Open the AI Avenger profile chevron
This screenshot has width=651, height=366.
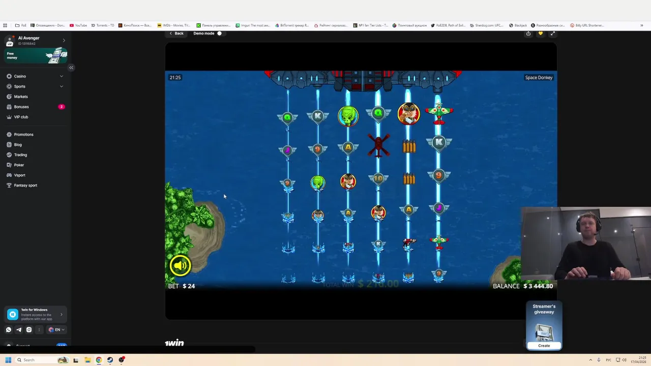[64, 40]
